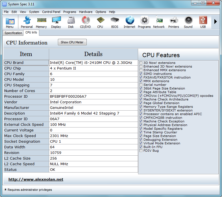The image size is (222, 197).
Task: Select the Socket Designation row label
Action: tap(26, 141)
